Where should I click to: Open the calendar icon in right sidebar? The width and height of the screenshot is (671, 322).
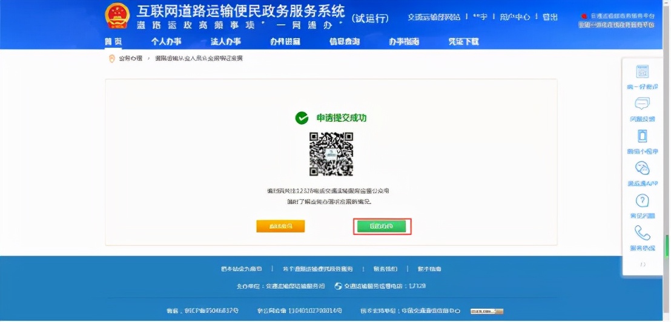click(x=643, y=72)
